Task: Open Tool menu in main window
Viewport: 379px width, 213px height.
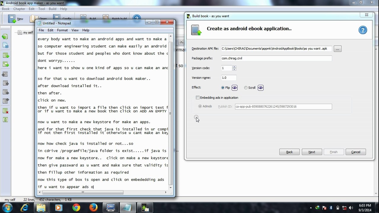Action: [41, 9]
